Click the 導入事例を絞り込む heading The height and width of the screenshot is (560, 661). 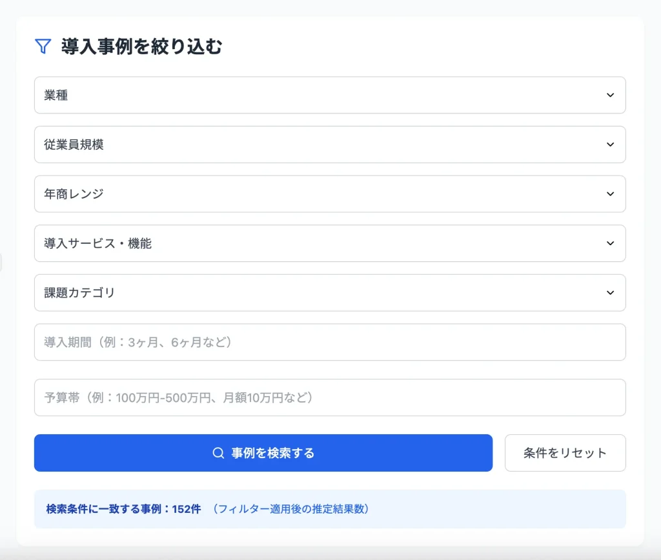(141, 46)
